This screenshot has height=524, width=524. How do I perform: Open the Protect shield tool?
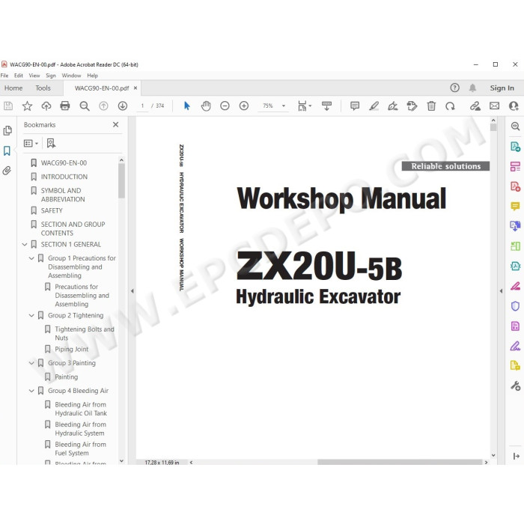click(515, 305)
